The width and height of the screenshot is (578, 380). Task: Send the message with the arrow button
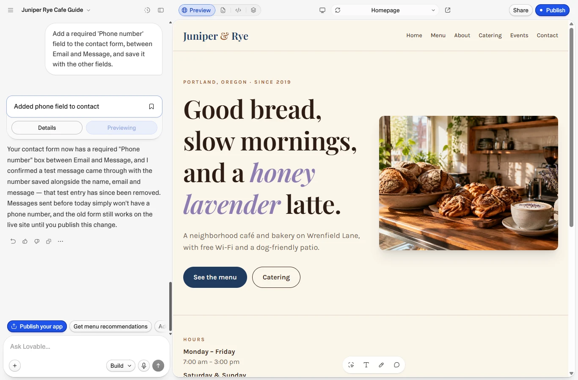pyautogui.click(x=158, y=366)
